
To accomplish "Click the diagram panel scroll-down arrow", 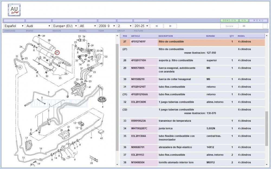I will [x=117, y=164].
